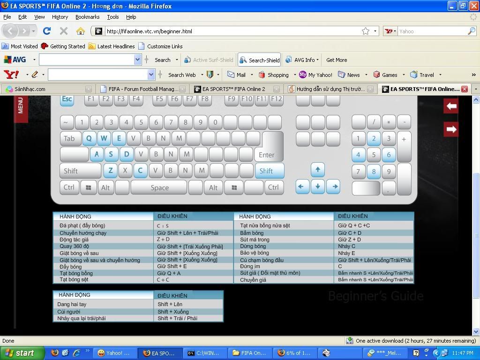
Task: Click Get More in AVG toolbar
Action: [x=337, y=60]
